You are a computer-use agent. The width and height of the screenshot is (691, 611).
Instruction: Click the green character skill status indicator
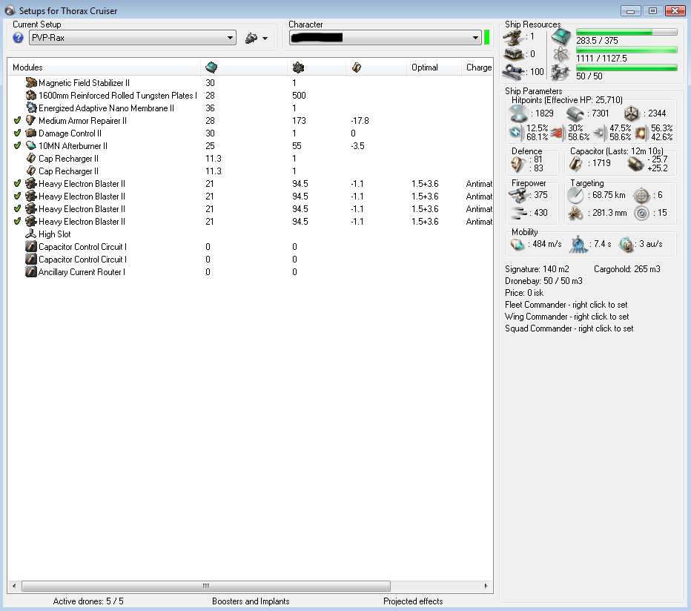pyautogui.click(x=487, y=38)
